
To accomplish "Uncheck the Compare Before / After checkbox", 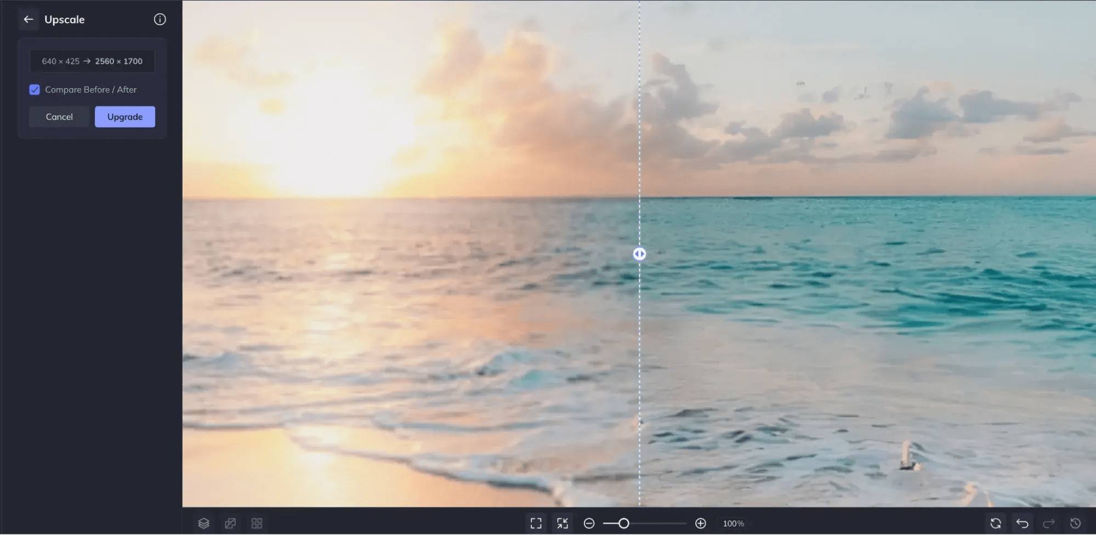I will pos(35,89).
